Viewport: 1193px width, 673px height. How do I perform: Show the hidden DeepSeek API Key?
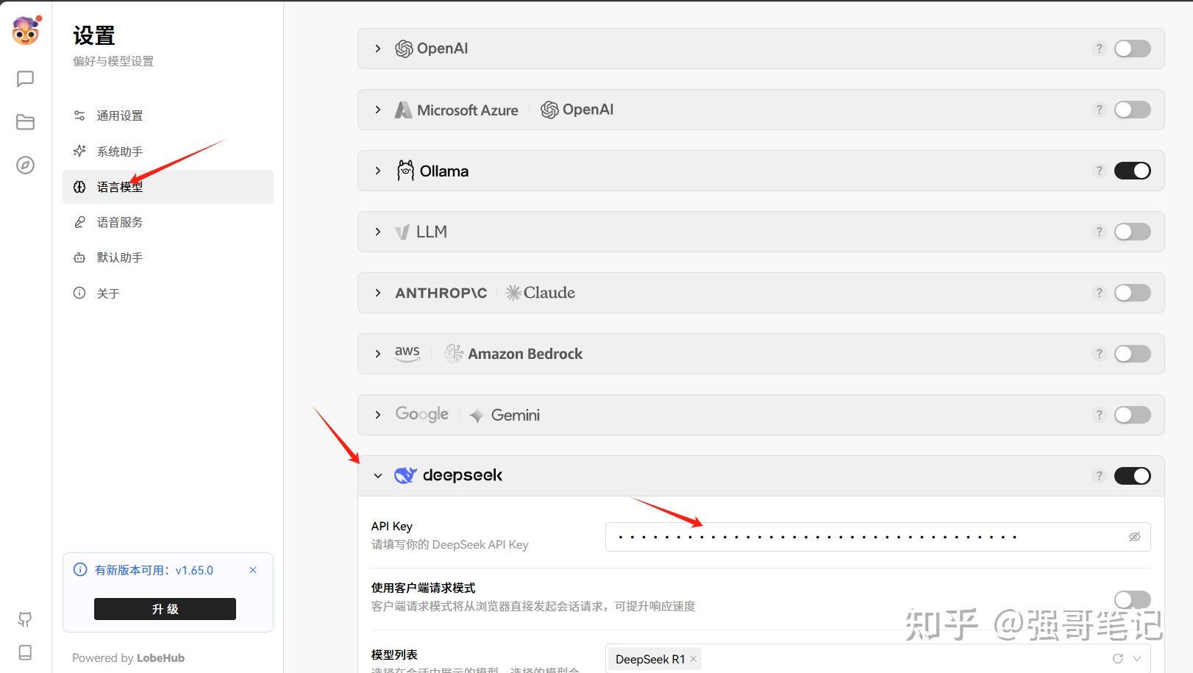tap(1135, 537)
